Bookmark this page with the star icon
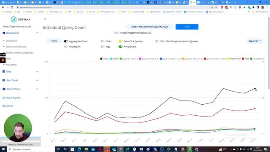 216,8
